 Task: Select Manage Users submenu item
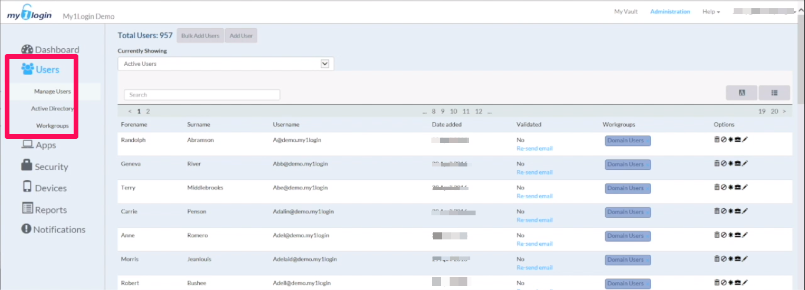pos(52,92)
